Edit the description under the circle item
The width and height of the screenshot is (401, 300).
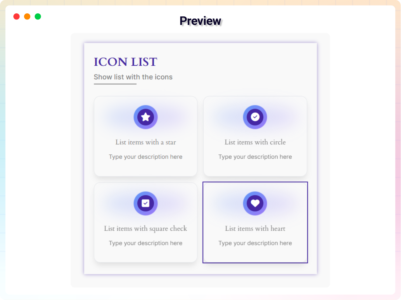[255, 157]
